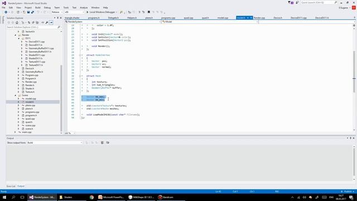Collapse the DX11 folder node
357x201 pixels.
(x=18, y=39)
